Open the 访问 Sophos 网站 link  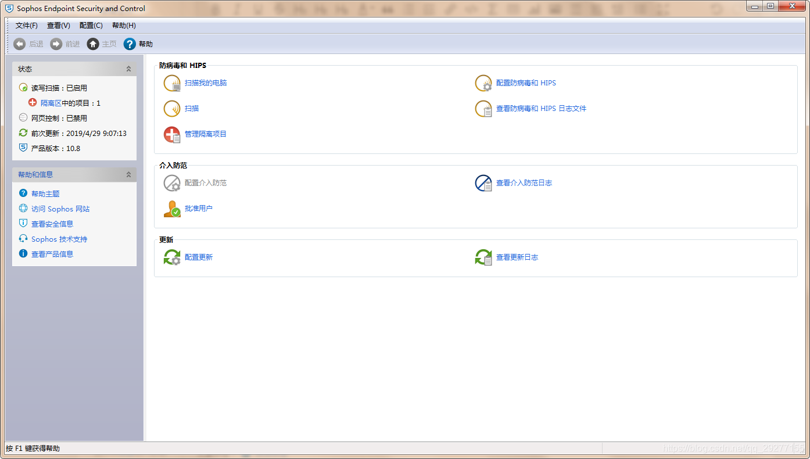click(60, 209)
